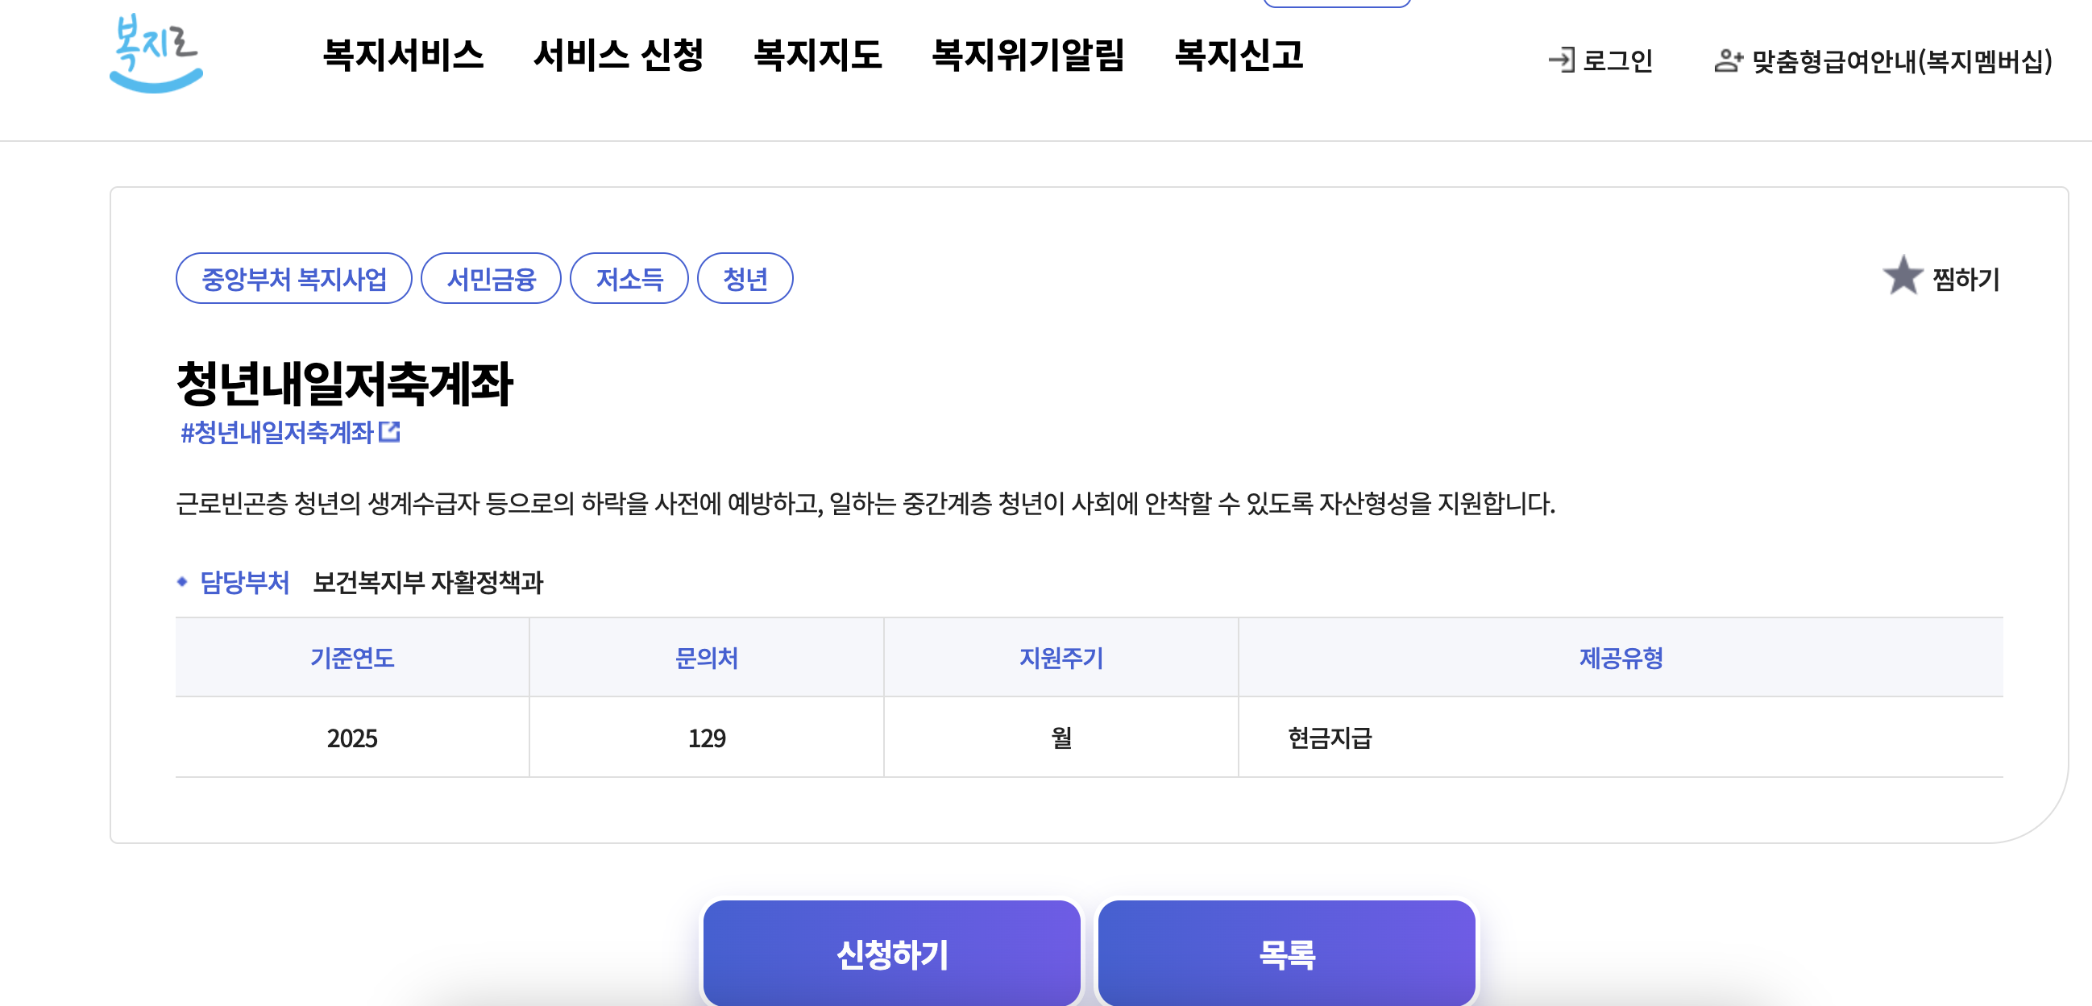The image size is (2092, 1006).
Task: Open the 복지서비스 menu
Action: pos(404,56)
